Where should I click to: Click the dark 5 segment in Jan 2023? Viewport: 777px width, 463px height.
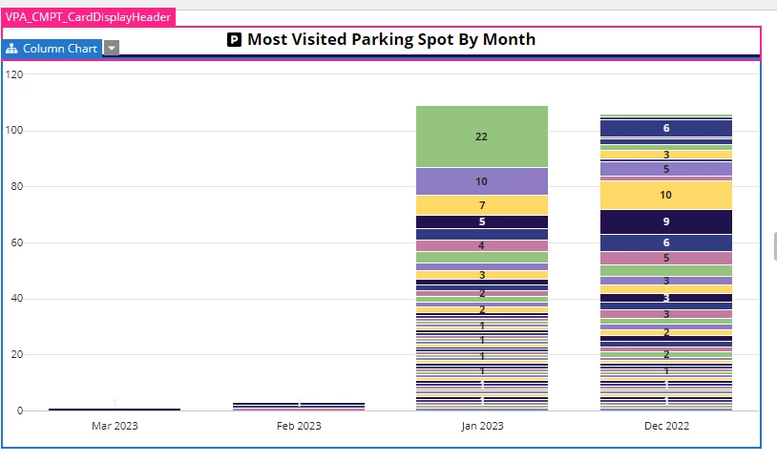tap(482, 221)
